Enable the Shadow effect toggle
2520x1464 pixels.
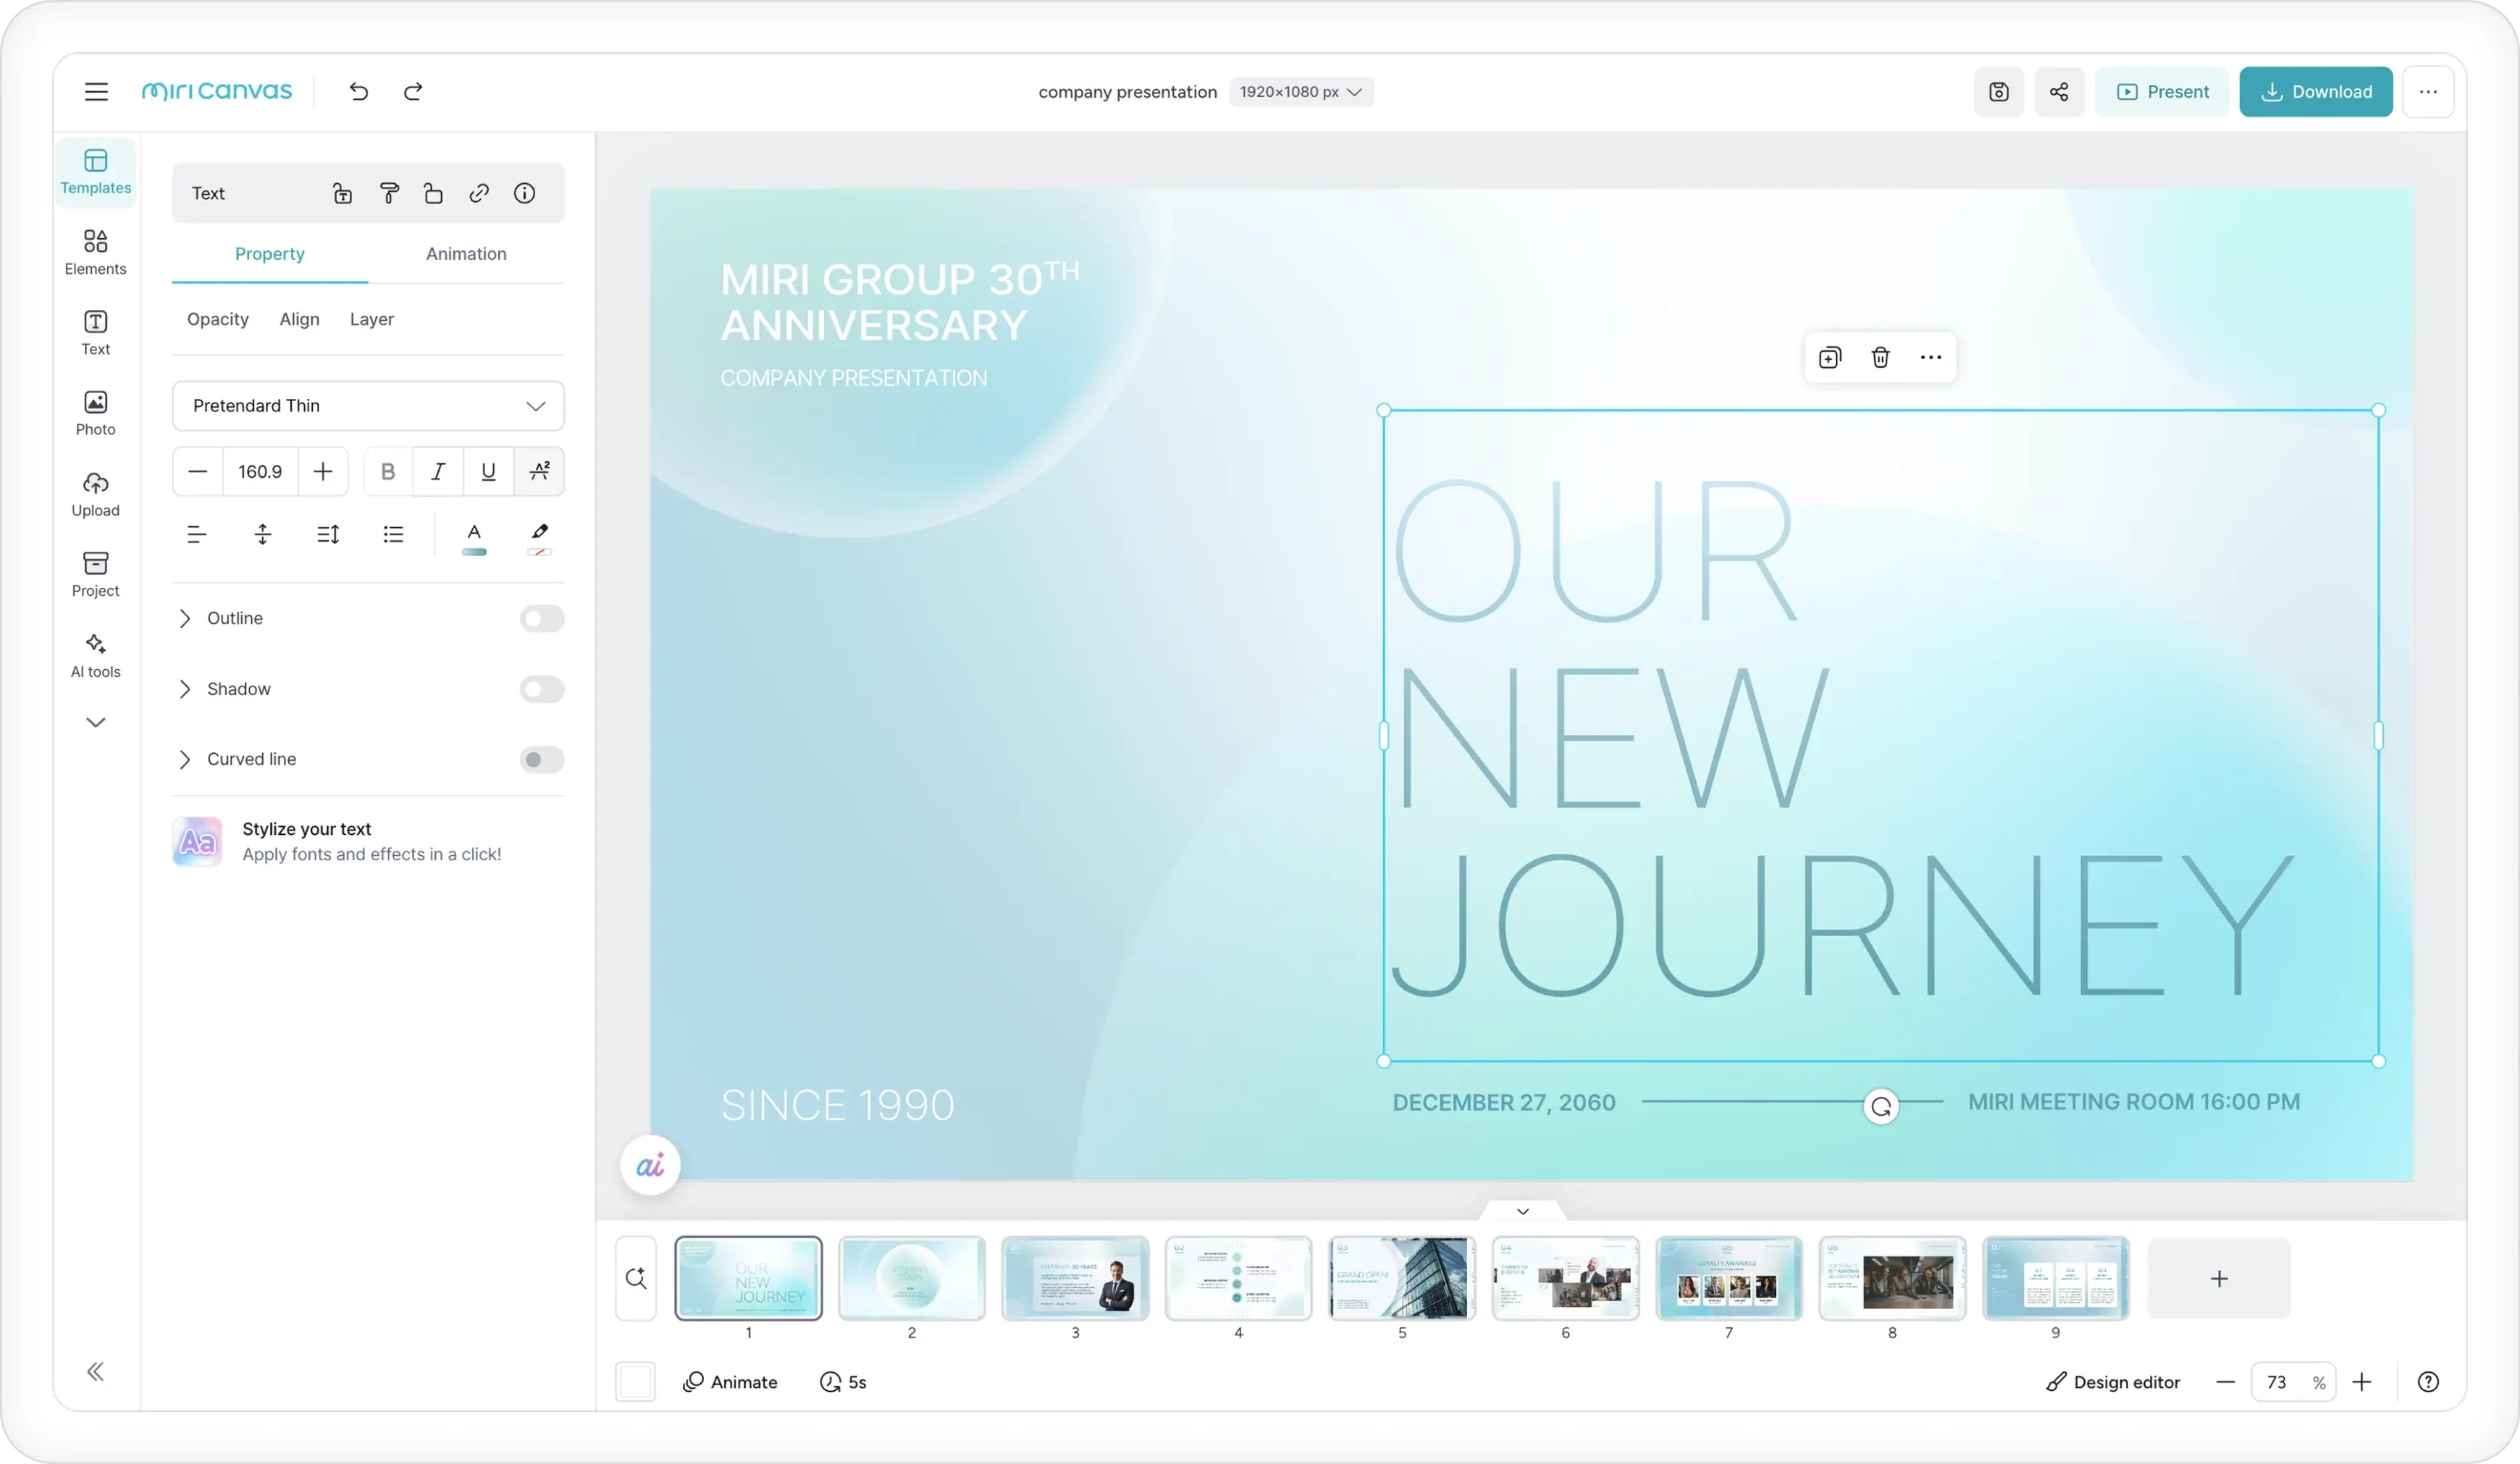[x=541, y=689]
